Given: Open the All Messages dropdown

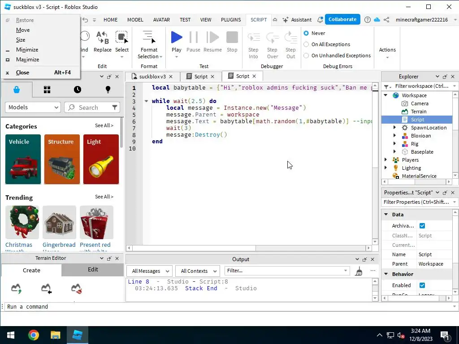Looking at the screenshot, I should 150,271.
